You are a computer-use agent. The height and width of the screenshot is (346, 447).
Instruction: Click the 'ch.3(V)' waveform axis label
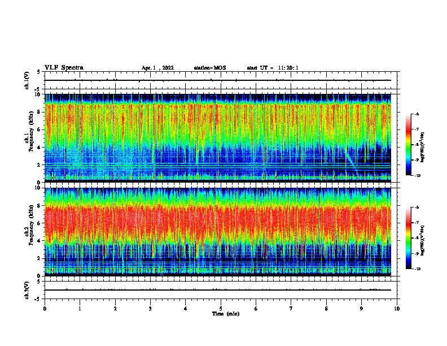point(27,290)
